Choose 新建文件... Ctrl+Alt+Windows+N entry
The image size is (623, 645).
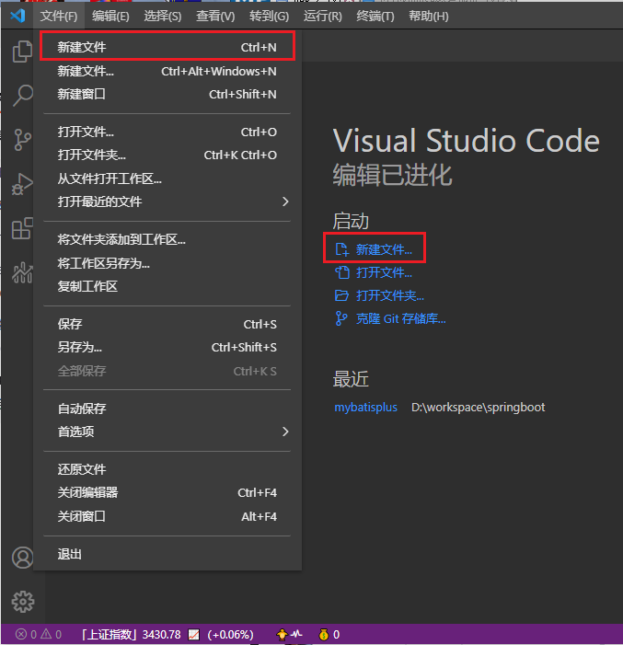[167, 71]
